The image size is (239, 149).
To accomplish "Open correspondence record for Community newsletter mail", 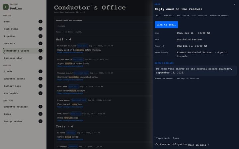I will pos(70,80).
